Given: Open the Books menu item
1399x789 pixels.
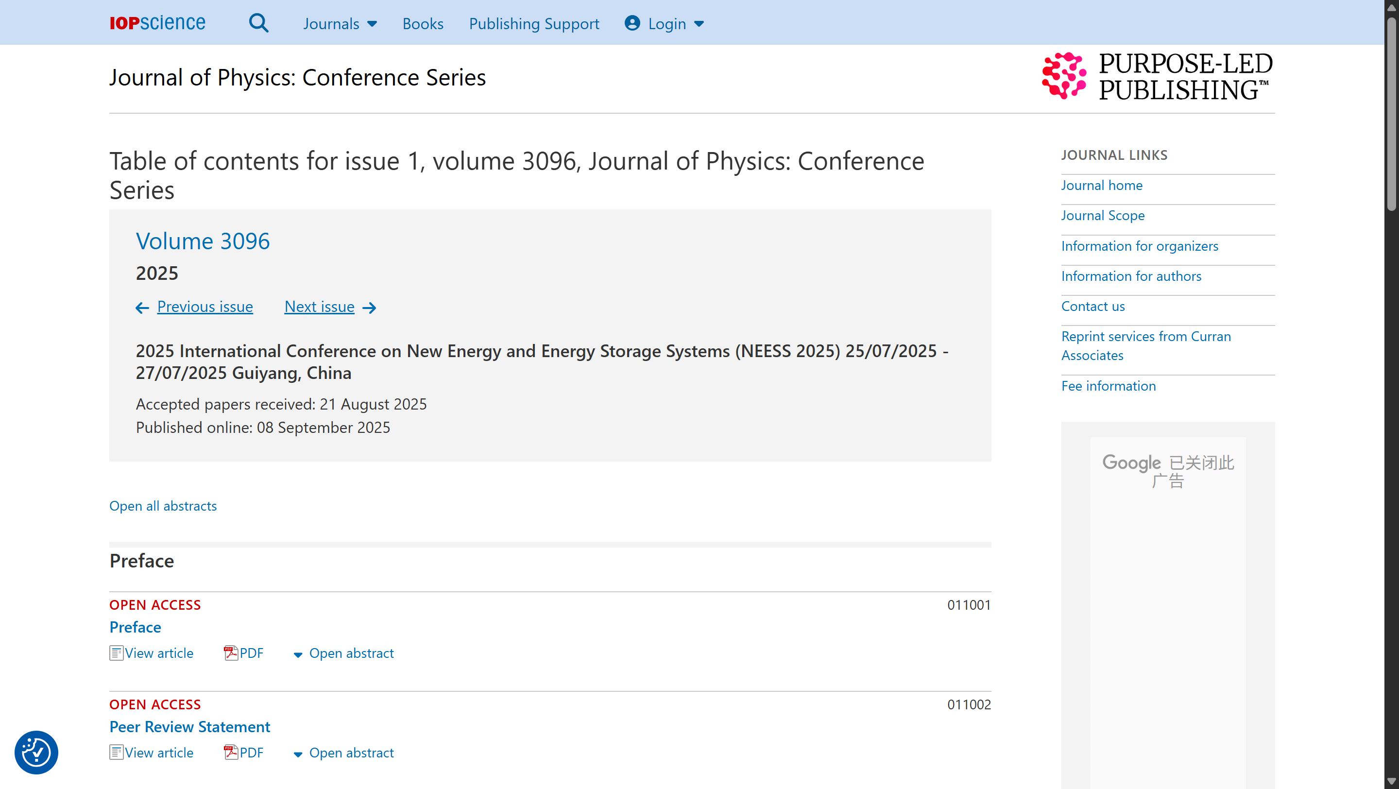Looking at the screenshot, I should pyautogui.click(x=423, y=23).
